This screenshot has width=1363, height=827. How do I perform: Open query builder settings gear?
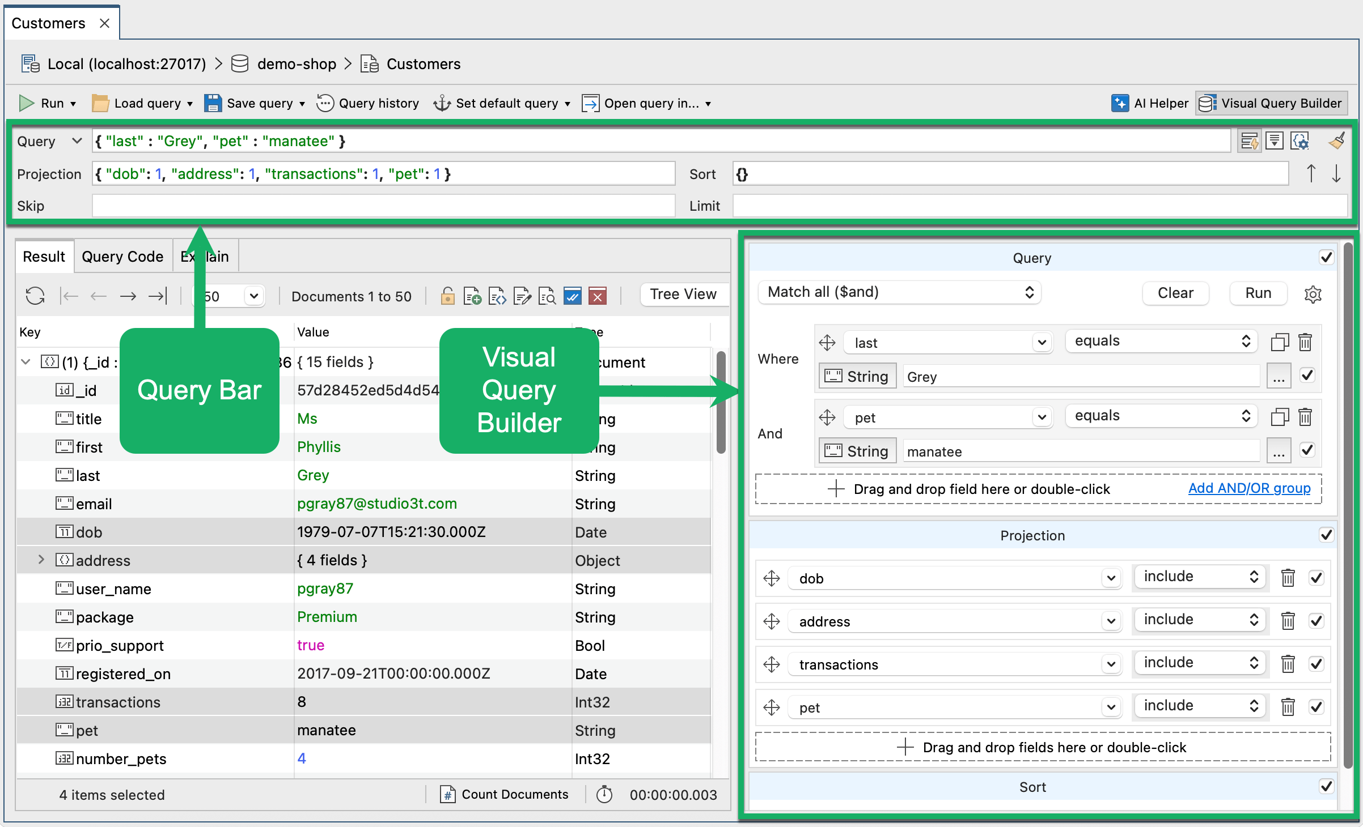(1313, 294)
